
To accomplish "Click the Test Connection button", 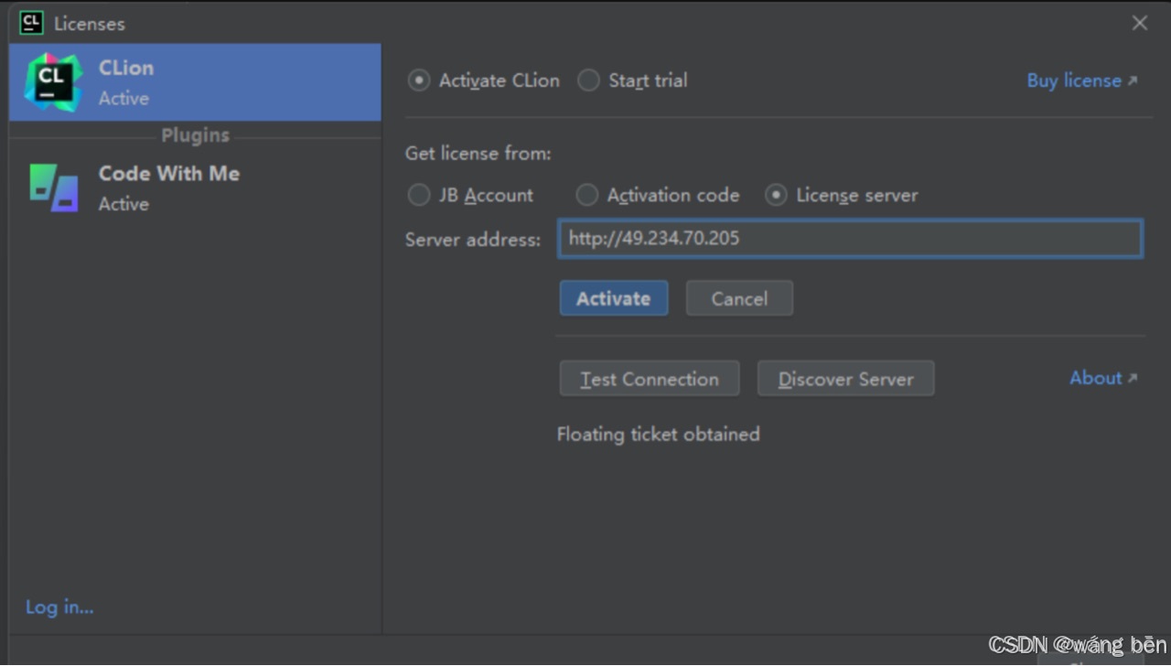I will (650, 379).
